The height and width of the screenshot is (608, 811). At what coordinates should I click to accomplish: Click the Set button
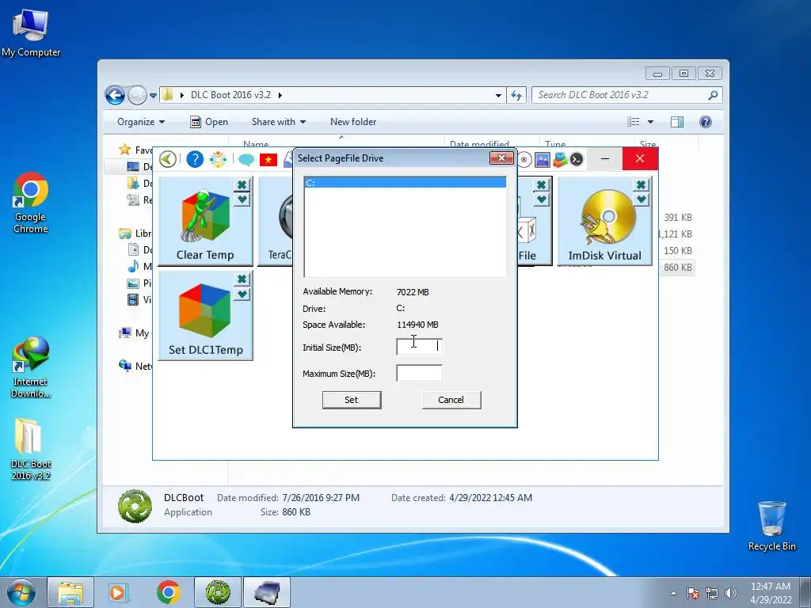[x=352, y=400]
